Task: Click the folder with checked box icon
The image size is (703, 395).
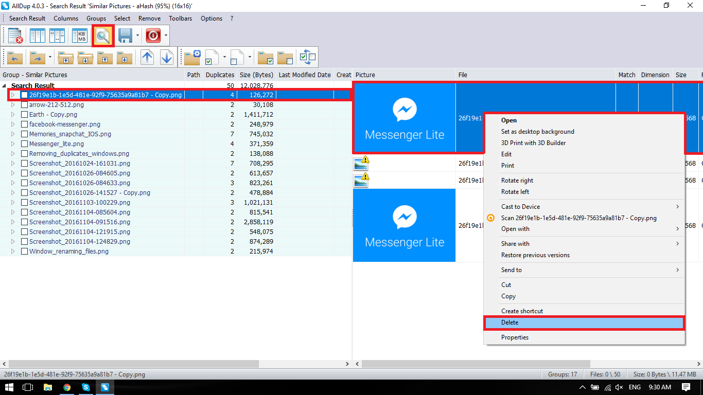Action: pyautogui.click(x=266, y=57)
